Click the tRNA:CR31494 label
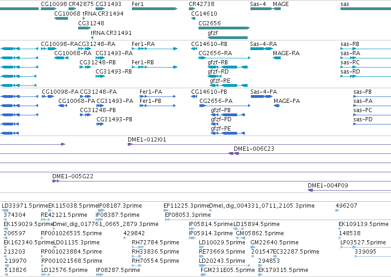The image size is (391, 277). coord(103,13)
